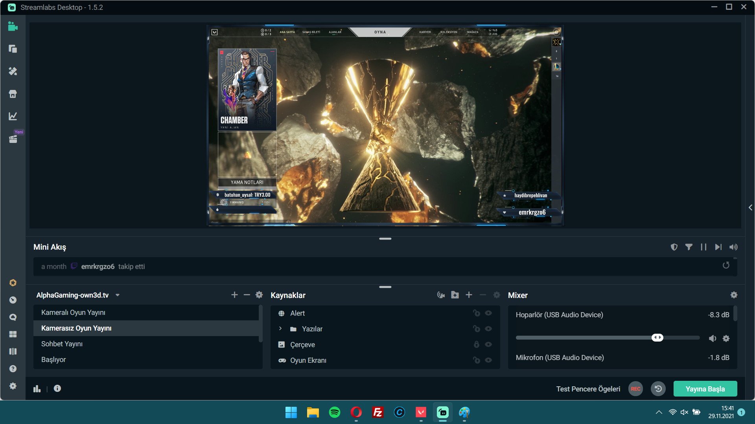Open the Kaynaklar header gear icon
The image size is (755, 424).
click(x=497, y=295)
